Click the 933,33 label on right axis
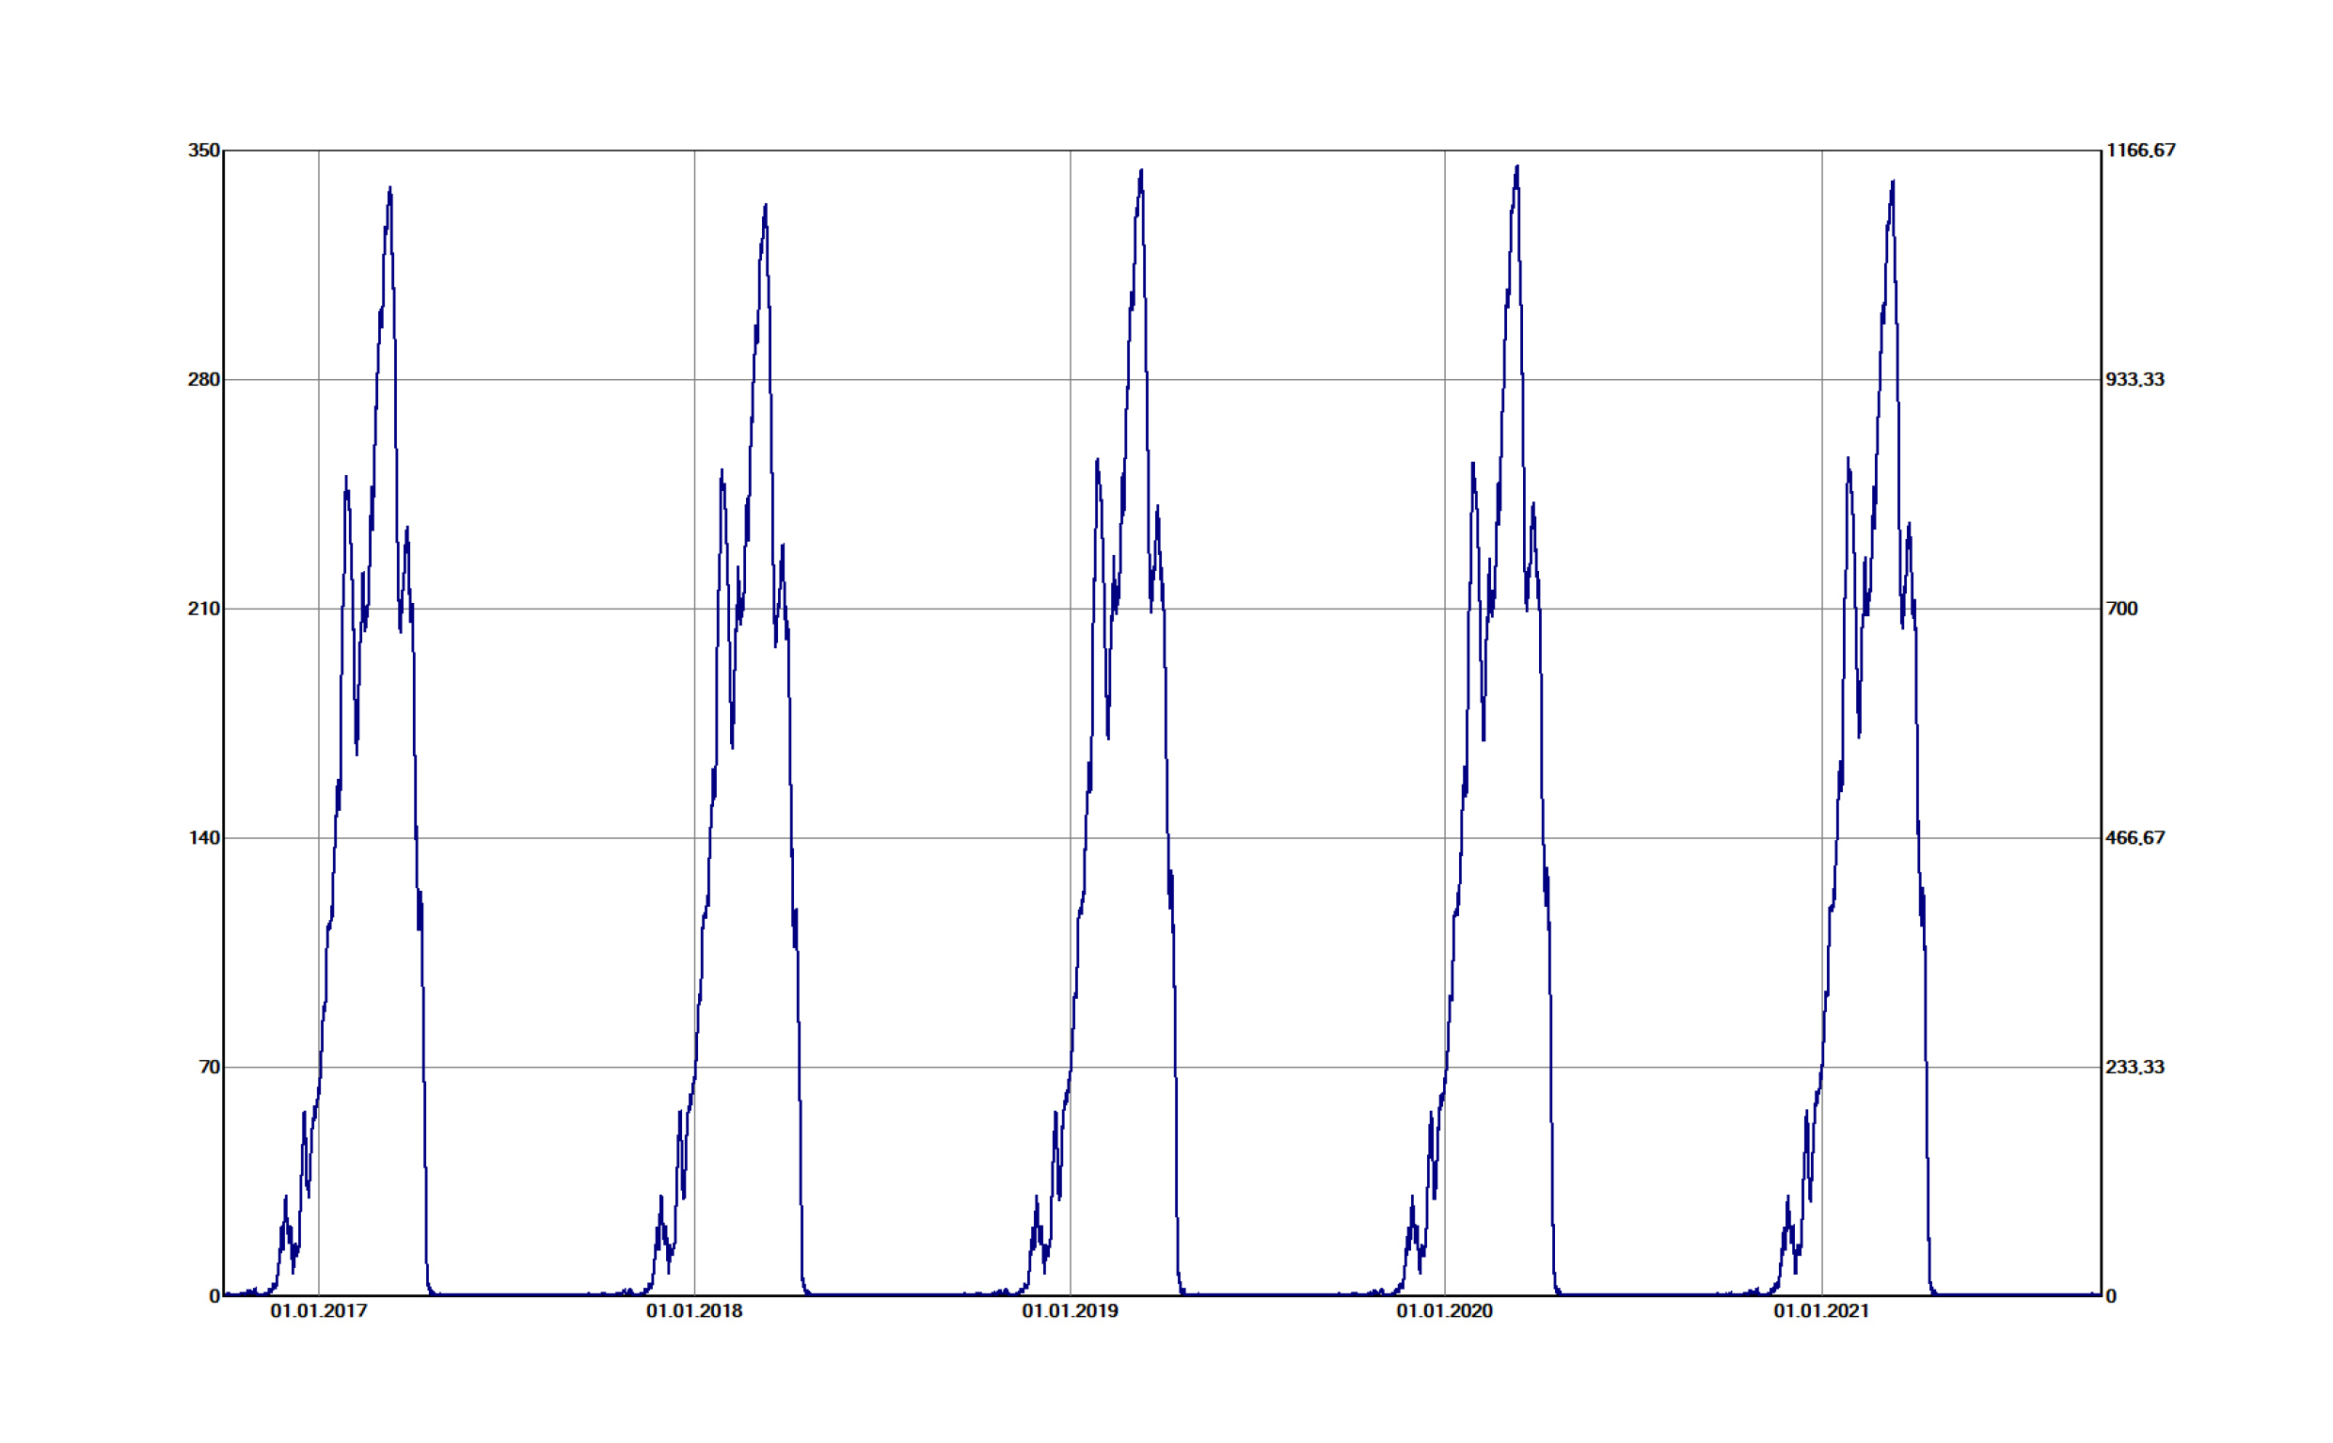 coord(2137,379)
